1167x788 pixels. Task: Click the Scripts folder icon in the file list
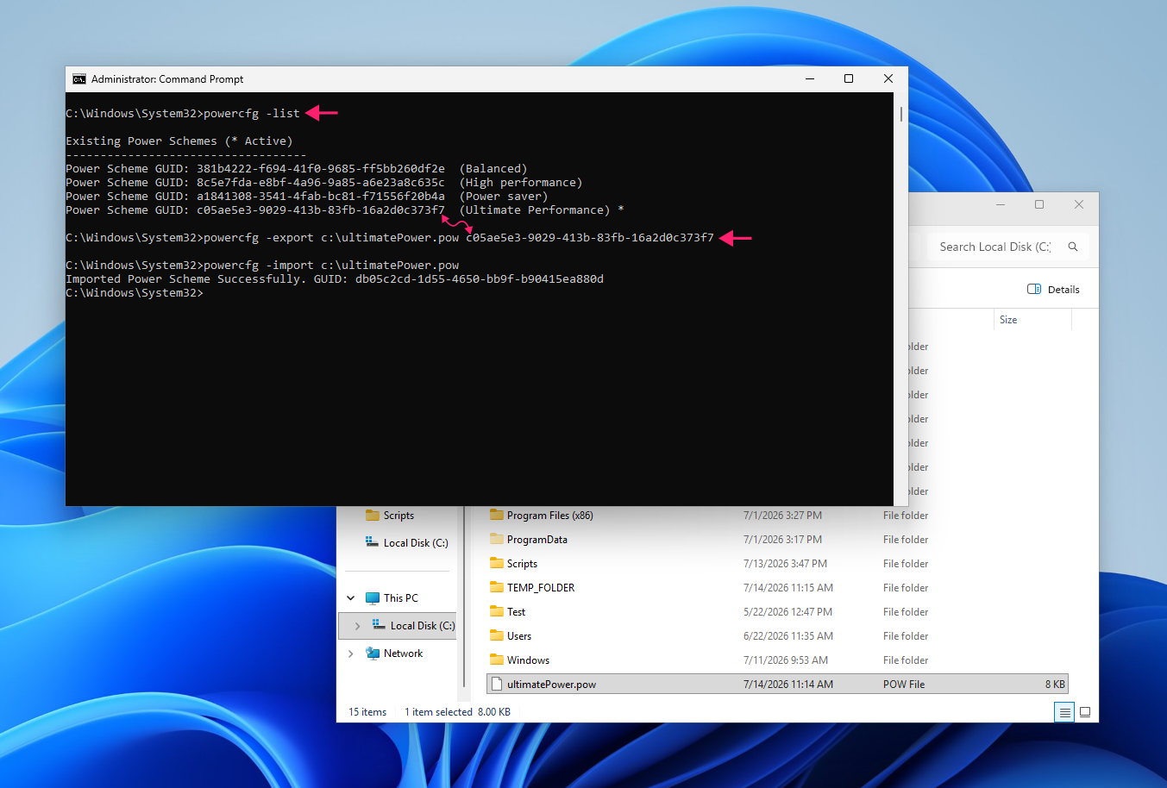coord(497,564)
